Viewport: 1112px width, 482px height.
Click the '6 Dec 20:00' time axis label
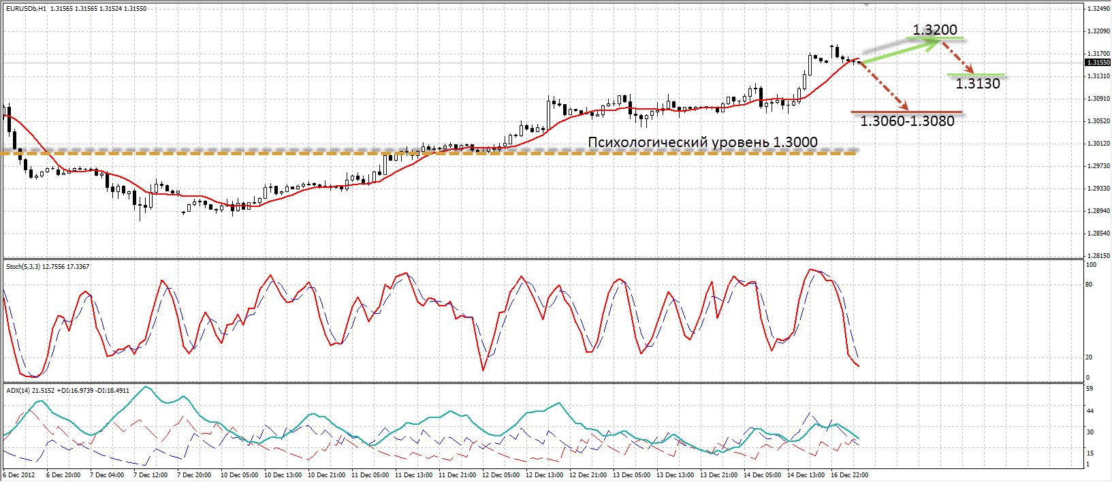[63, 475]
